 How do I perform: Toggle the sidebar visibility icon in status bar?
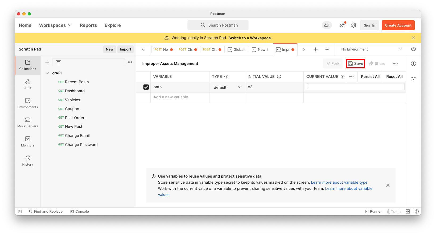pyautogui.click(x=20, y=212)
